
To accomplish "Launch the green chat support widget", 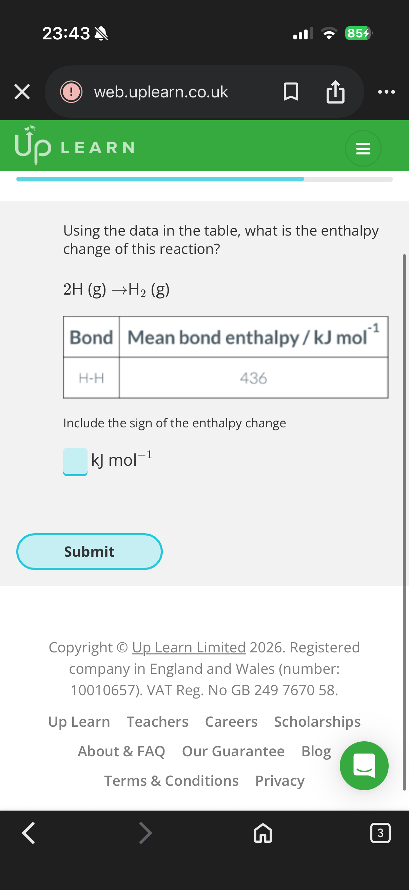I will (364, 766).
